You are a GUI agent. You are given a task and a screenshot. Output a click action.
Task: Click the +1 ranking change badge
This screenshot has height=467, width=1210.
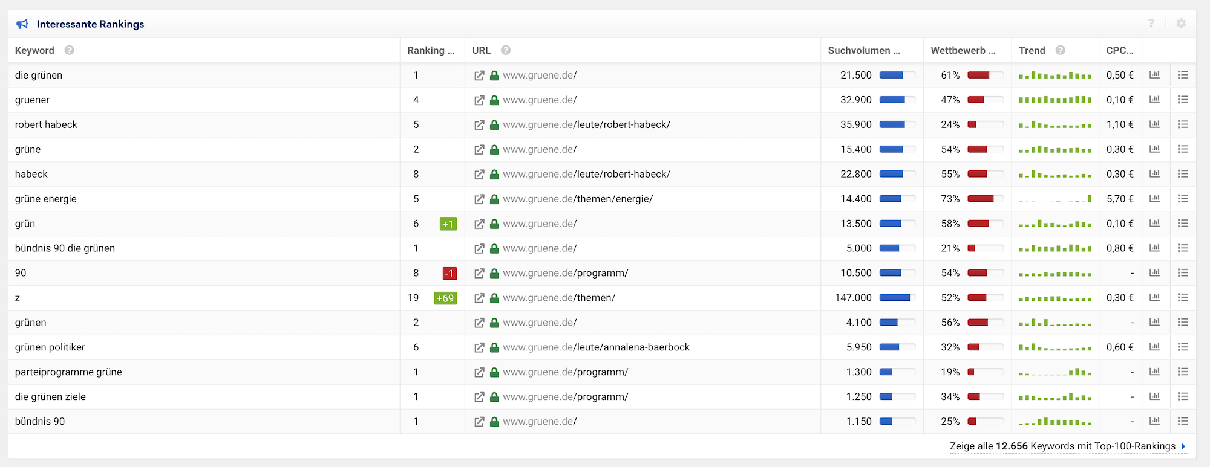pos(448,224)
